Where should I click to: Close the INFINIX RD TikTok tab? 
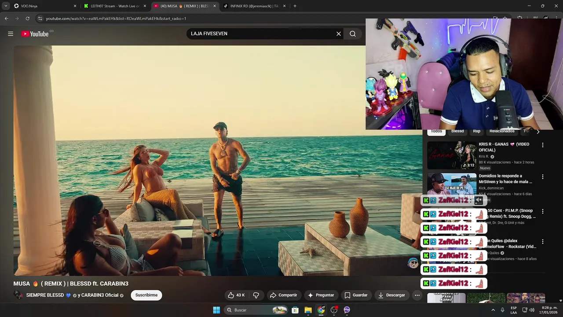point(284,6)
